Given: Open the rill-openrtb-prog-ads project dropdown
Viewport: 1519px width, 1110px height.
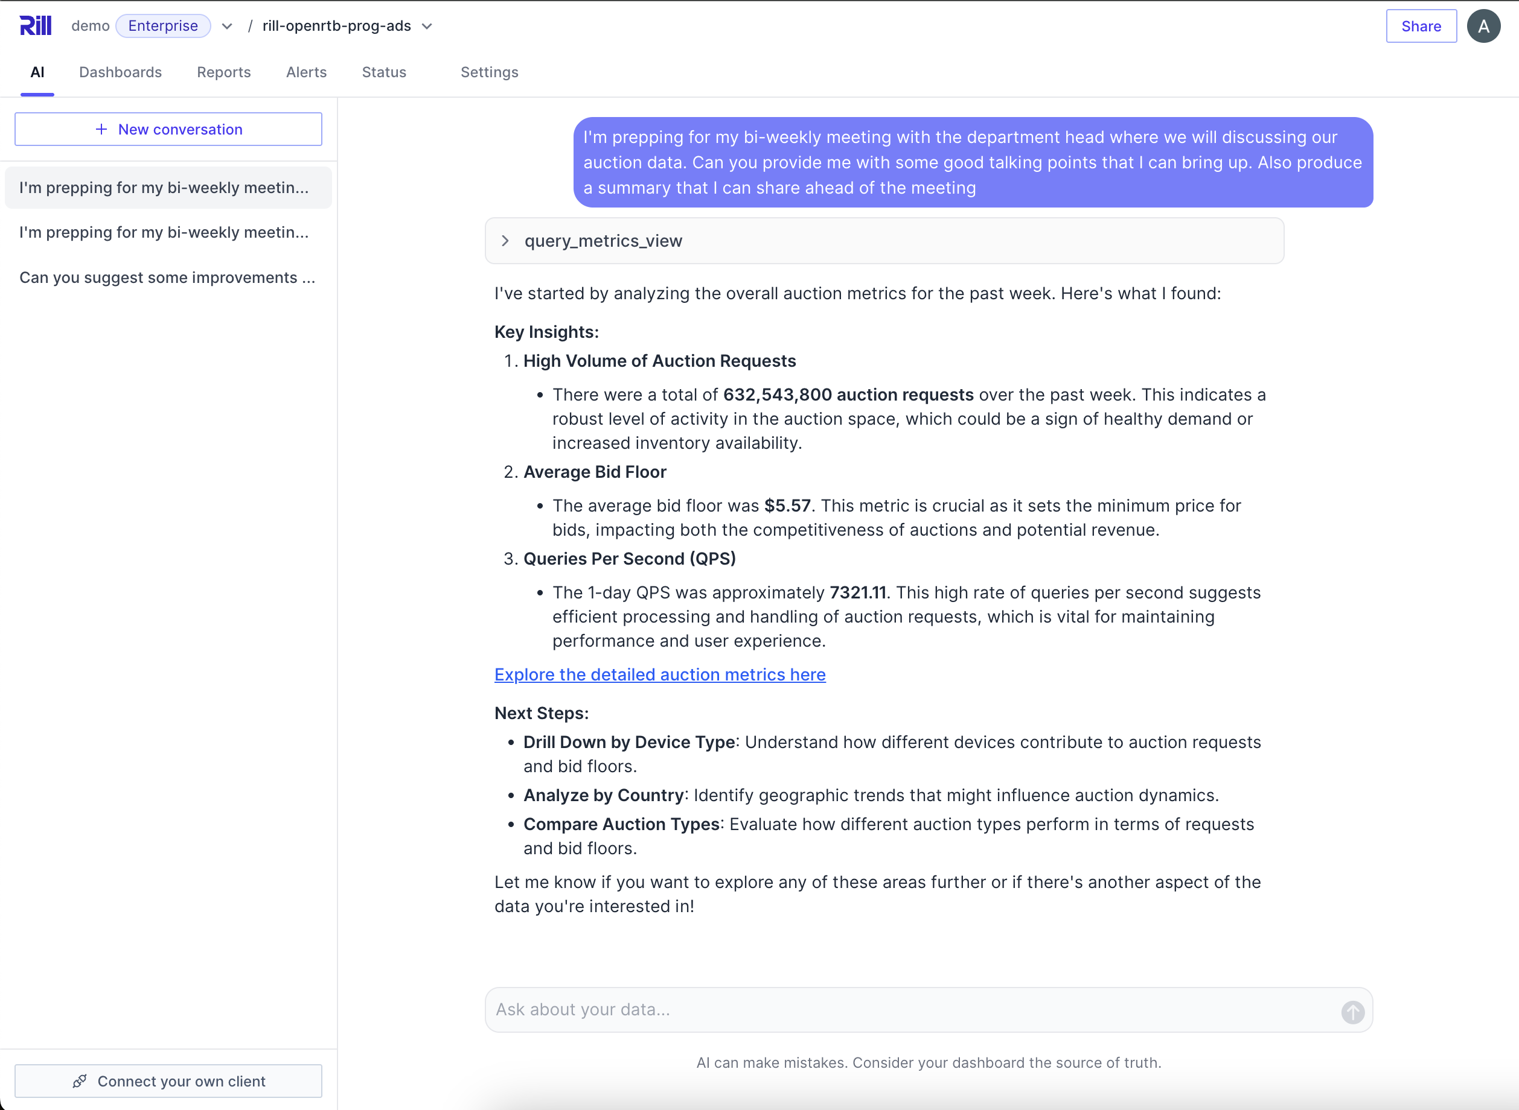Looking at the screenshot, I should pos(427,26).
